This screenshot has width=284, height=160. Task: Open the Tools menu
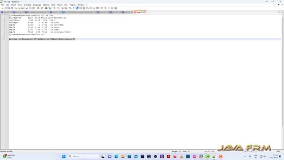point(53,5)
